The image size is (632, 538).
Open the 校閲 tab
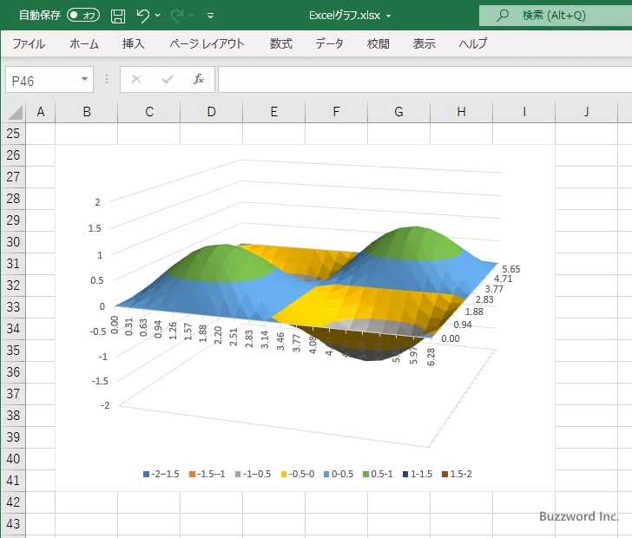[379, 43]
